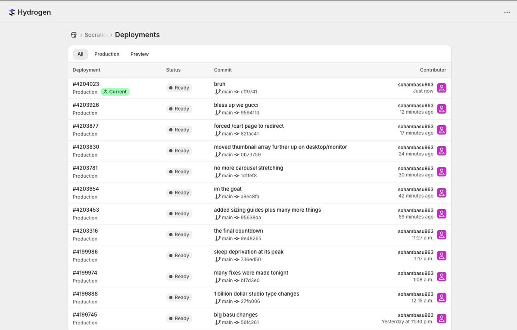Image resolution: width=517 pixels, height=330 pixels.
Task: Click avatar icon for bless up we gucci row
Action: coord(442,109)
